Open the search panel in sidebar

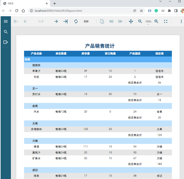(x=6, y=32)
